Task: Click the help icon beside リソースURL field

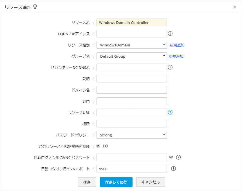Action: [170, 112]
